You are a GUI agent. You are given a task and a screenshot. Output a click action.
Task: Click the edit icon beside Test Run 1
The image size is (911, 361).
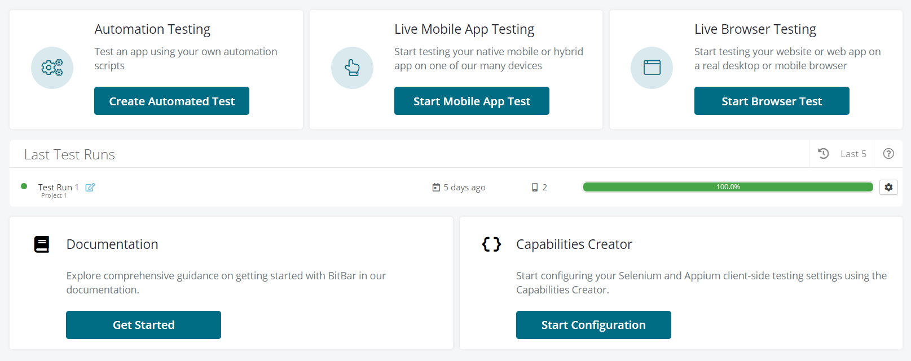click(90, 188)
